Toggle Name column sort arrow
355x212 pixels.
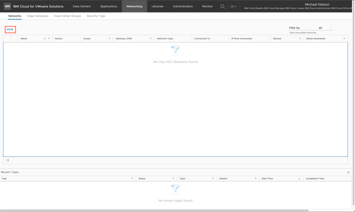point(45,39)
